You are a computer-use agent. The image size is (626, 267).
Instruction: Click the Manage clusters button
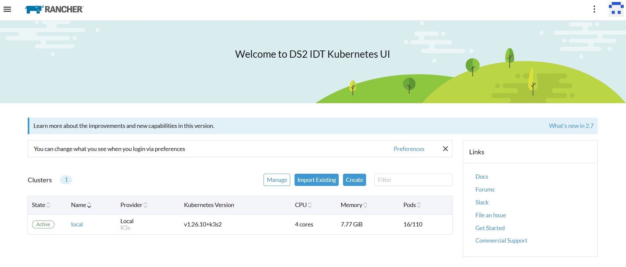click(277, 180)
